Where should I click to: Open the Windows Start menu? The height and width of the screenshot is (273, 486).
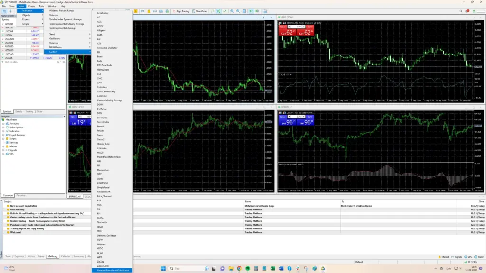click(163, 268)
